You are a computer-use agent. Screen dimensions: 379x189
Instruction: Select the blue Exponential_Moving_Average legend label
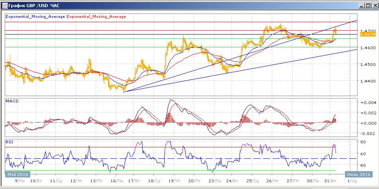[x=35, y=17]
